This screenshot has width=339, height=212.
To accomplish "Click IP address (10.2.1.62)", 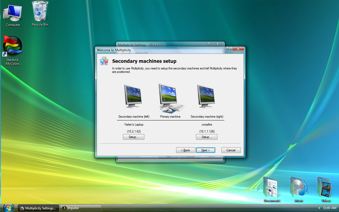I will 134,131.
